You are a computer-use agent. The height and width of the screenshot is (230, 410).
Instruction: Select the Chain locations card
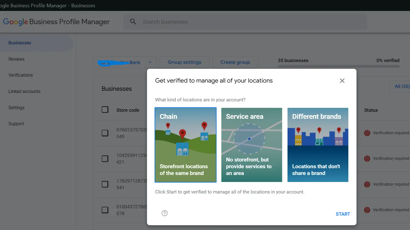pyautogui.click(x=185, y=145)
